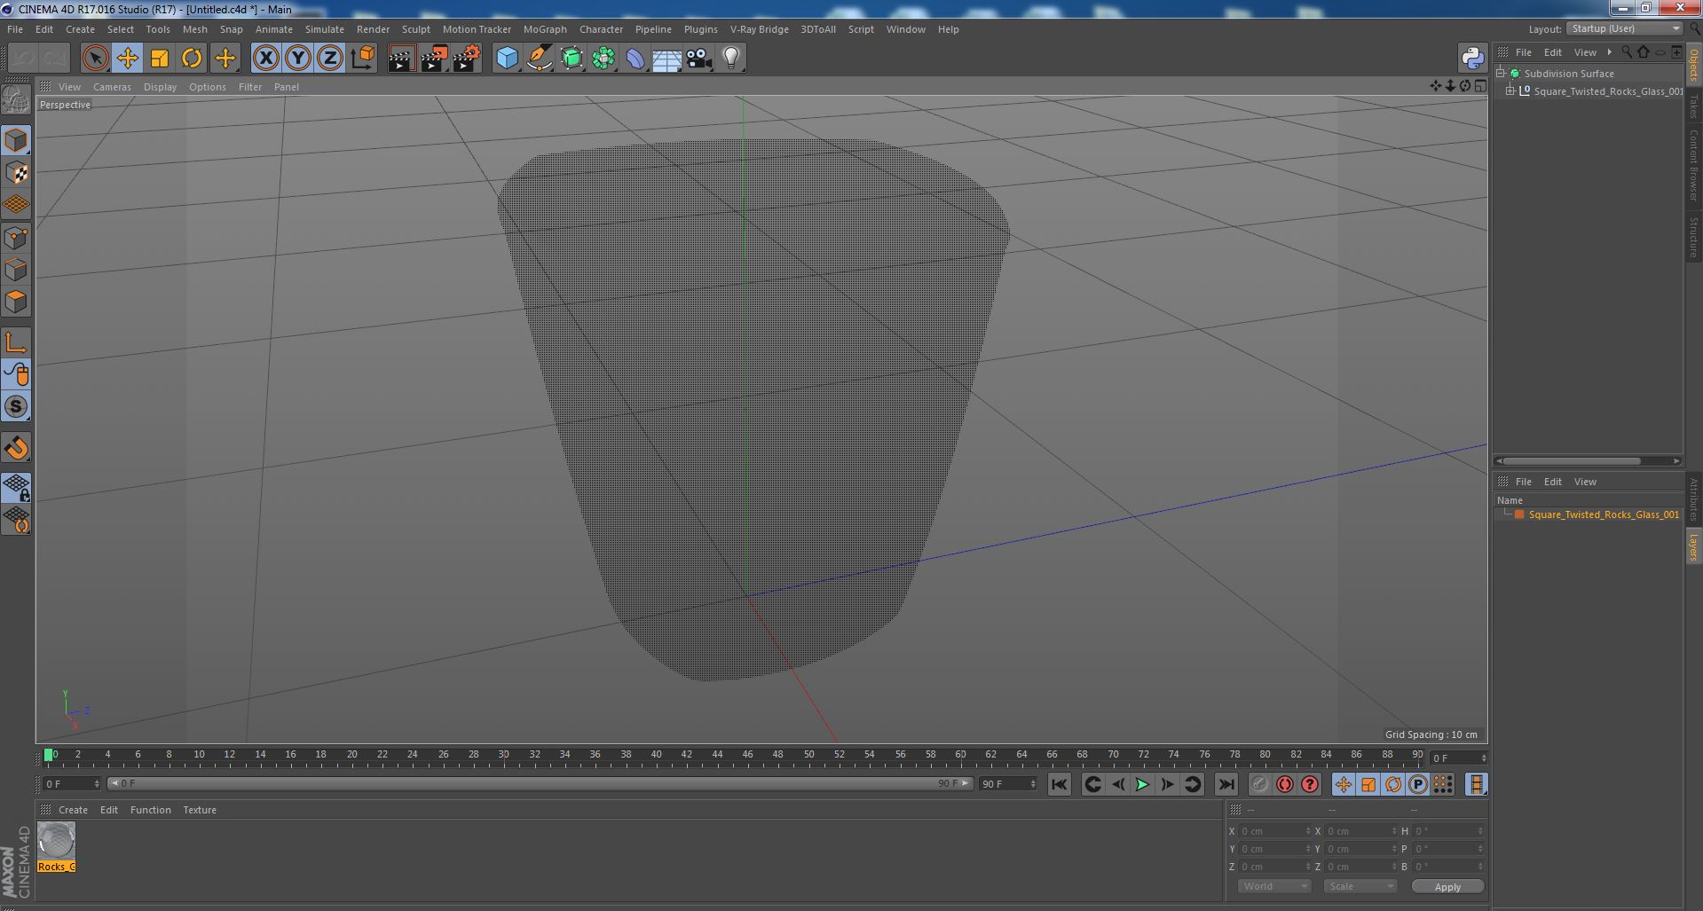Toggle coordinate system icon
1703x911 pixels.
tap(362, 59)
